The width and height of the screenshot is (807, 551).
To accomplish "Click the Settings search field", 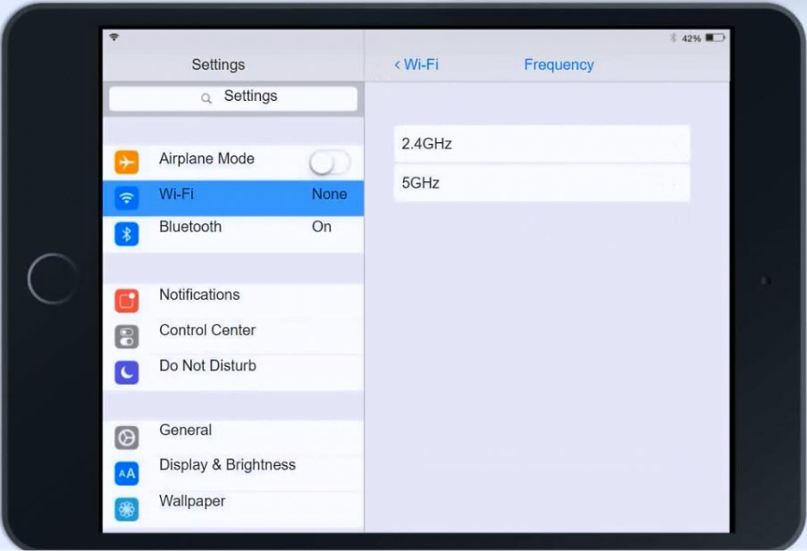I will tap(233, 97).
